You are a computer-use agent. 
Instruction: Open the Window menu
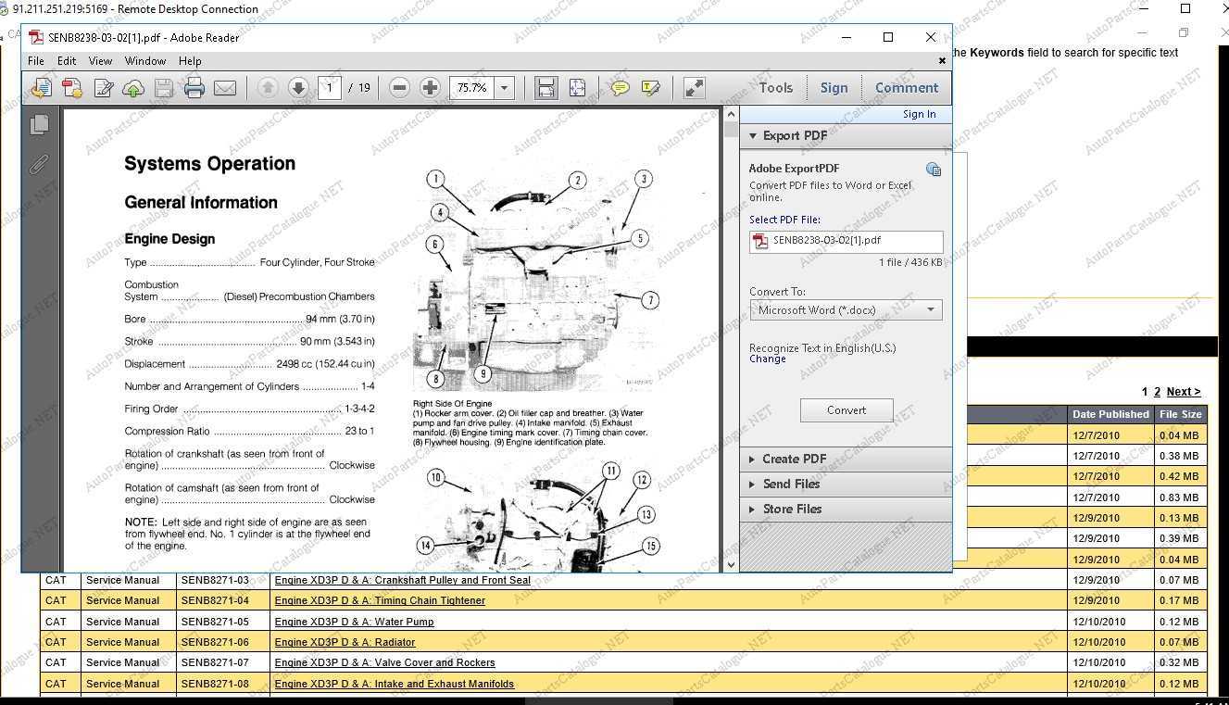[x=145, y=60]
